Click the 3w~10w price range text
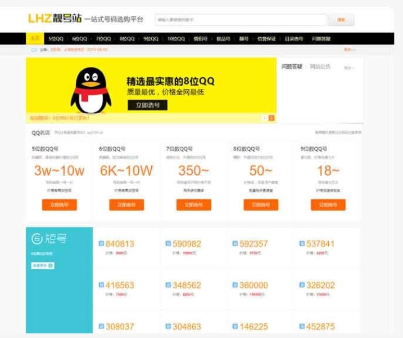 click(x=60, y=171)
